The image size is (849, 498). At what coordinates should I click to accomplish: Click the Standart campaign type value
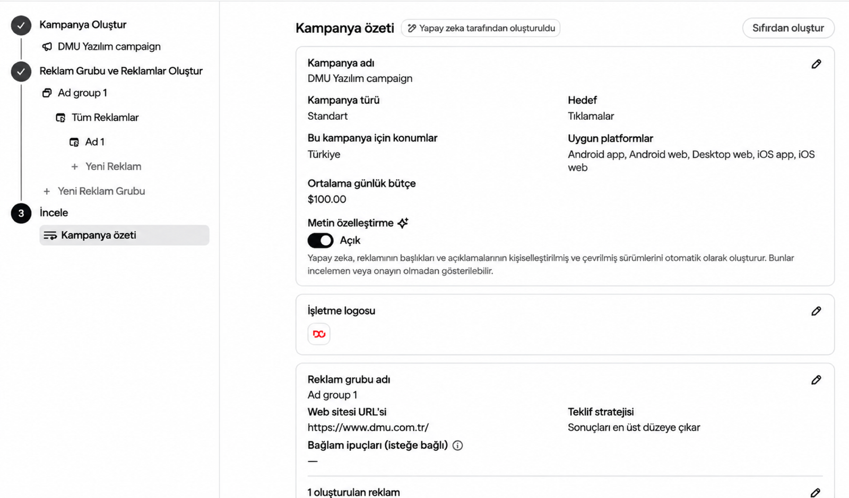tap(327, 116)
